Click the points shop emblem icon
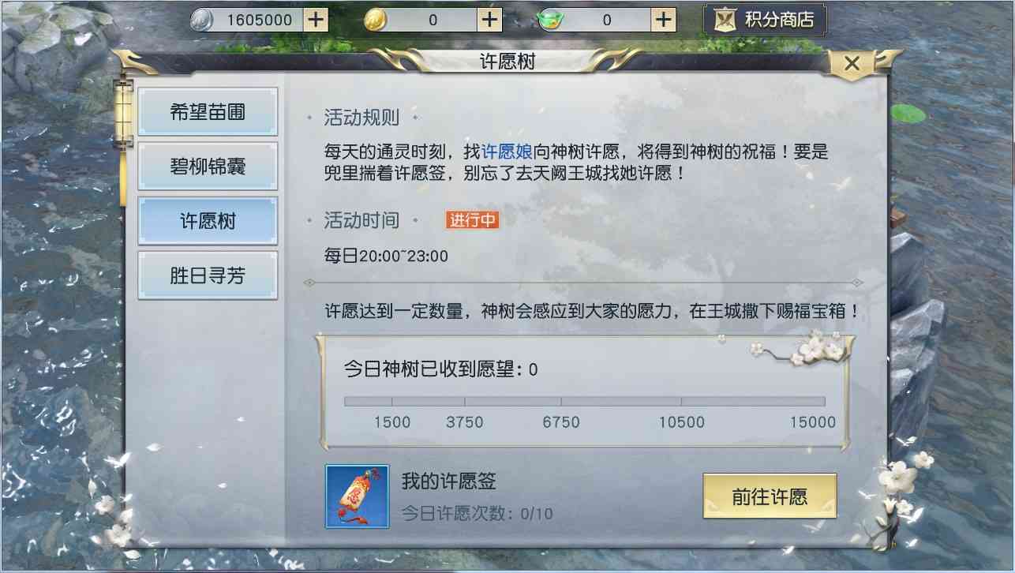The height and width of the screenshot is (573, 1015). click(x=725, y=20)
